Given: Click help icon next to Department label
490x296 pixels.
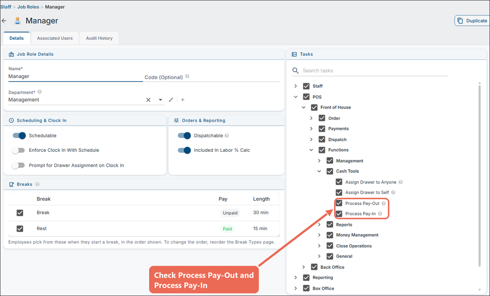Looking at the screenshot, I should pos(39,92).
